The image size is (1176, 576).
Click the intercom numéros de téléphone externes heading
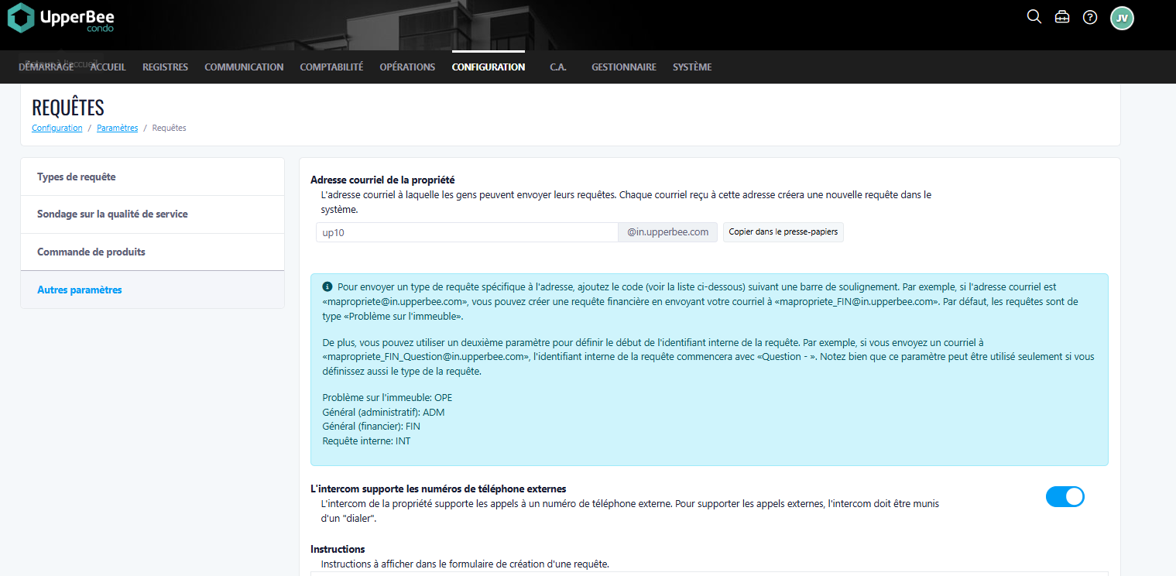tap(438, 489)
